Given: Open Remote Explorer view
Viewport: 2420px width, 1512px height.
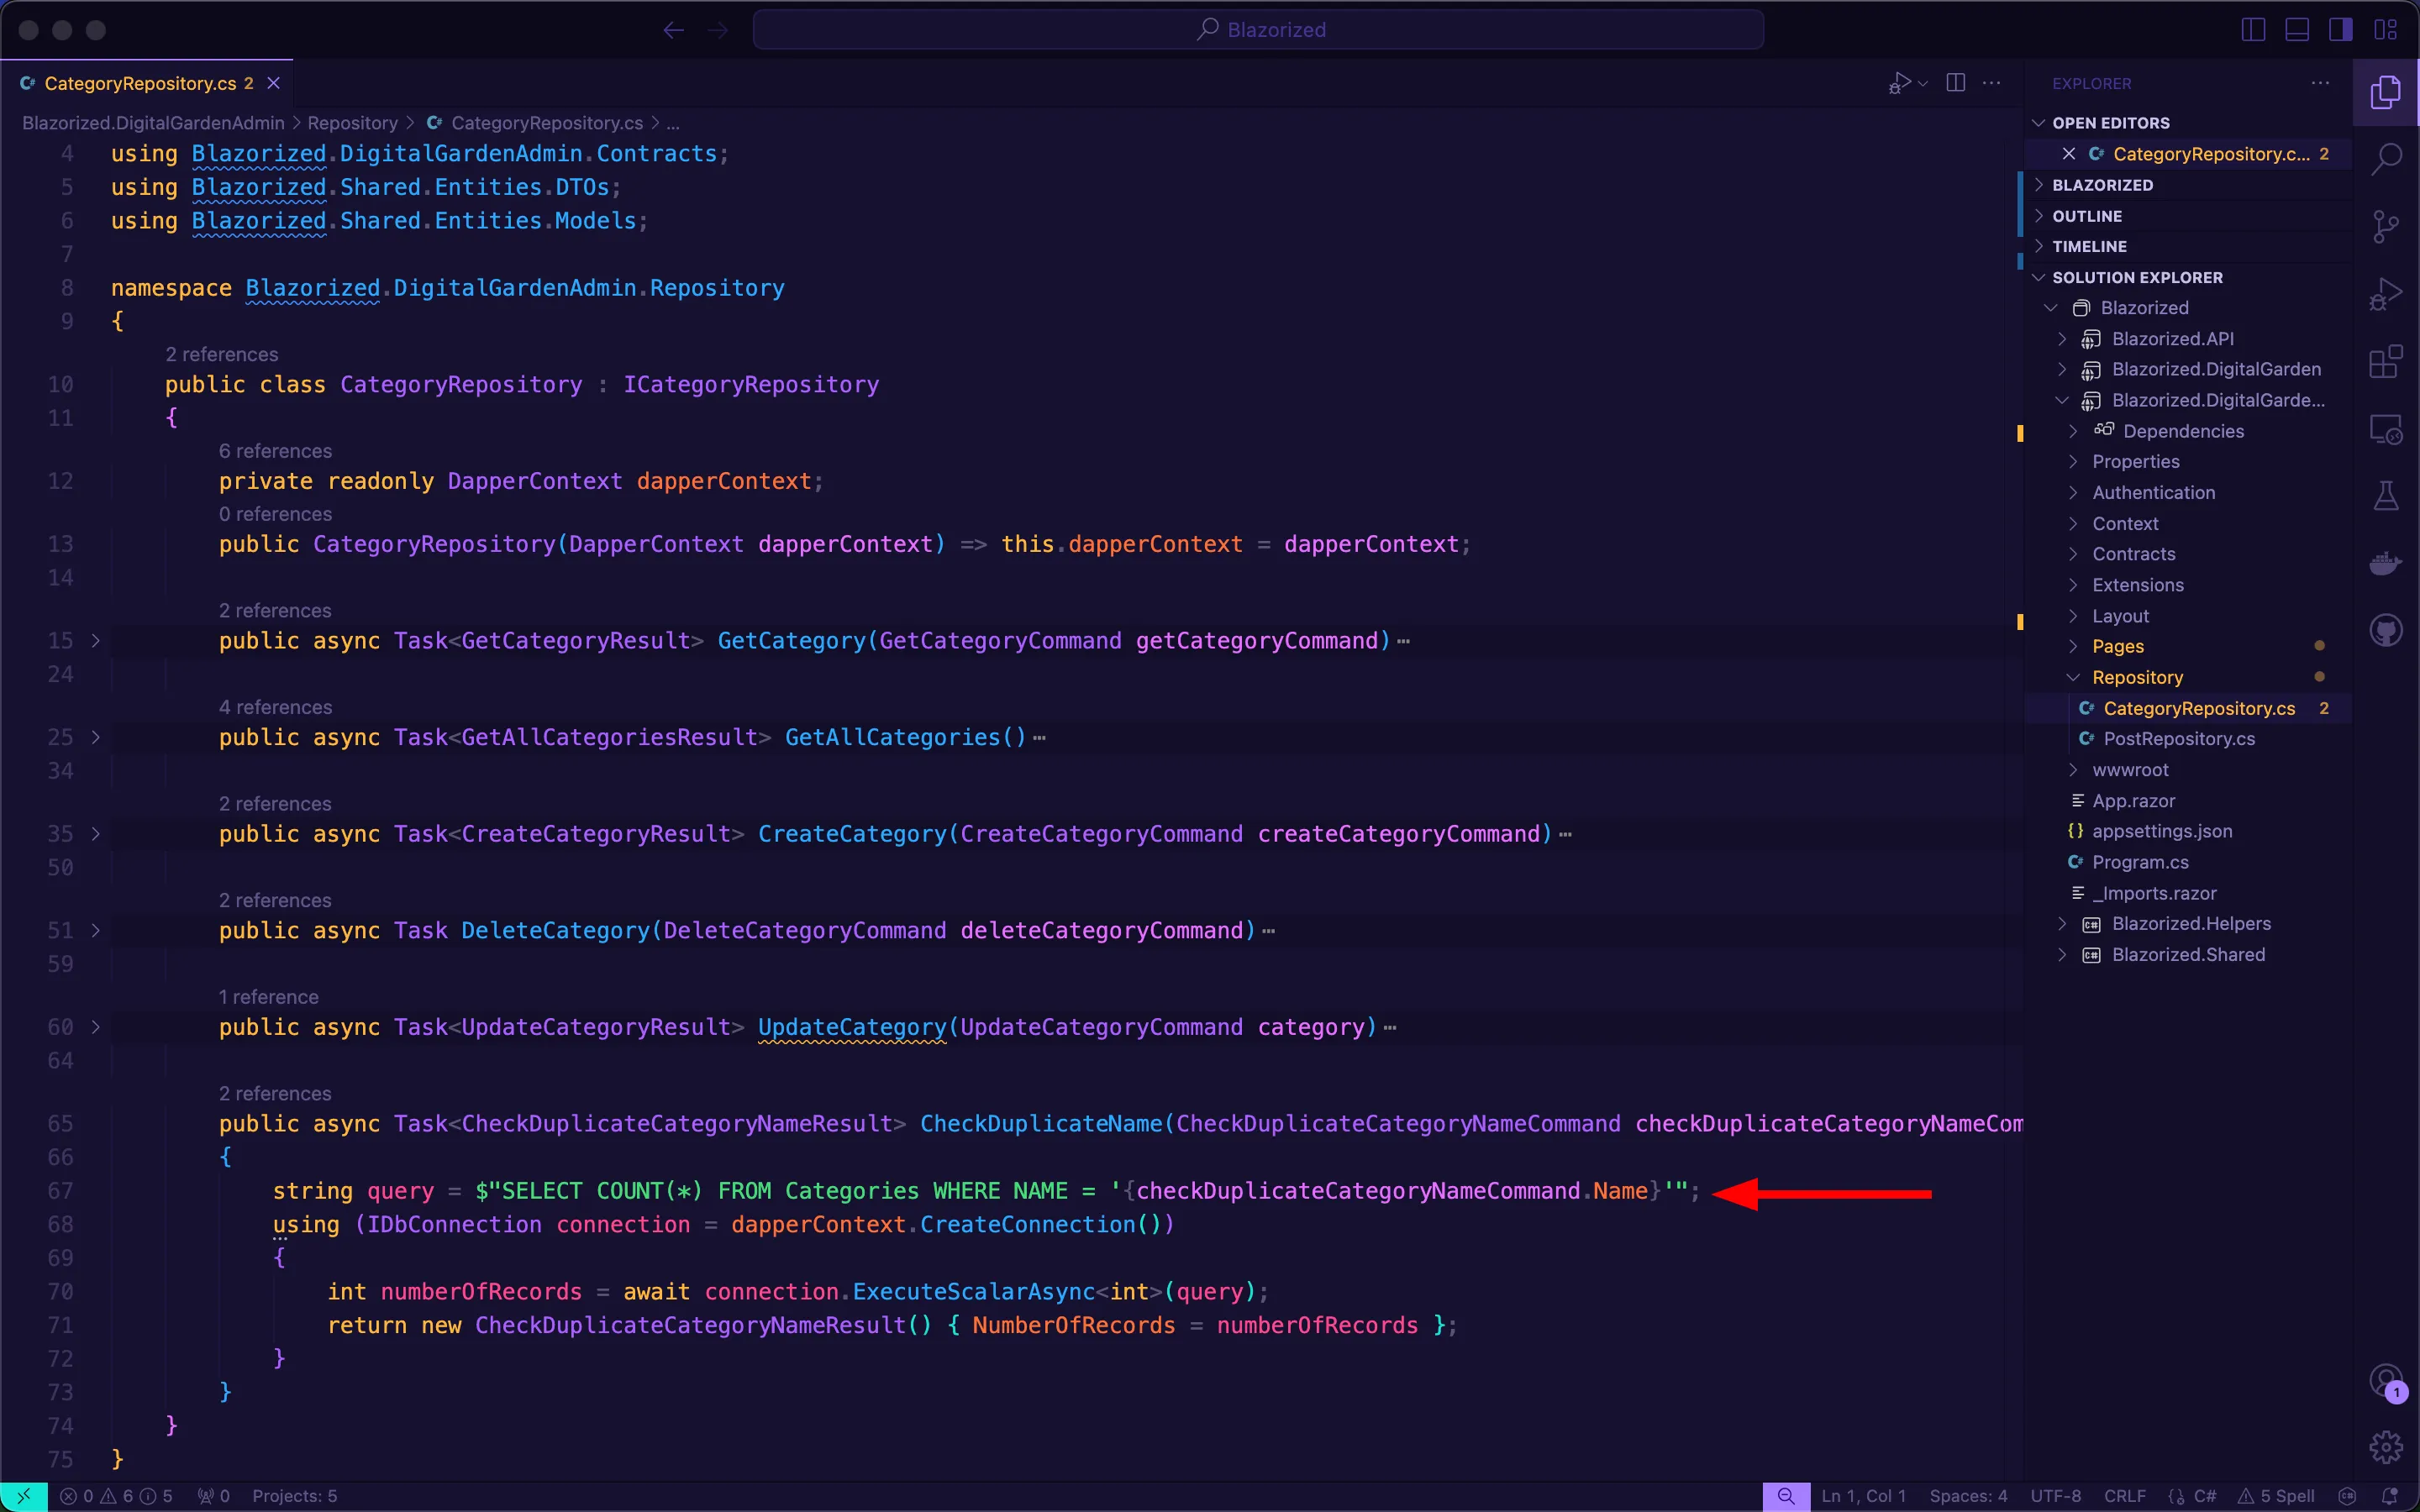Looking at the screenshot, I should pyautogui.click(x=2385, y=430).
